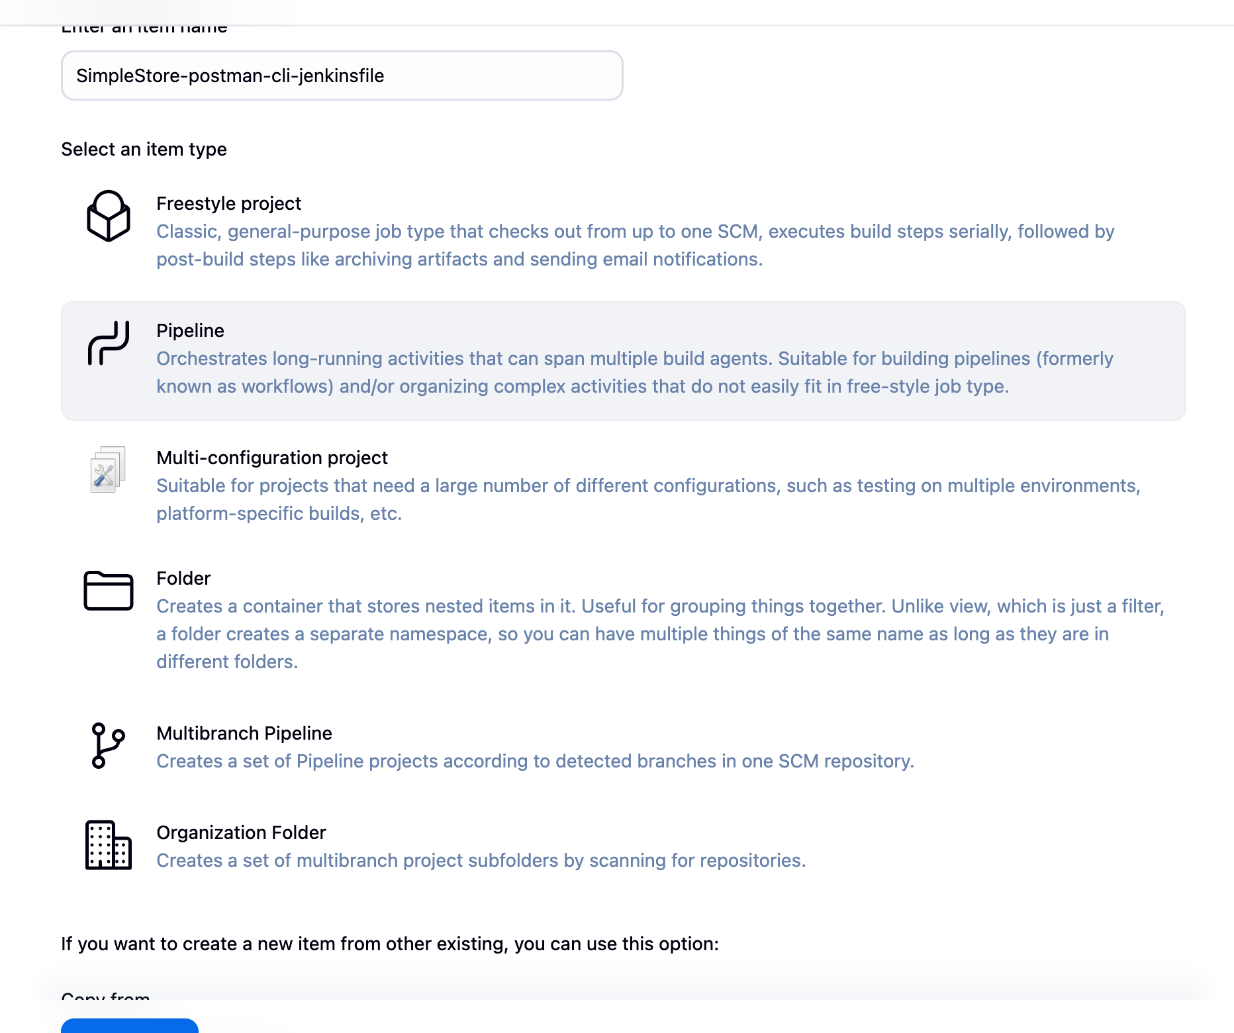Viewport: 1234px width, 1033px height.
Task: Click the Folder description about namespaces
Action: (660, 634)
